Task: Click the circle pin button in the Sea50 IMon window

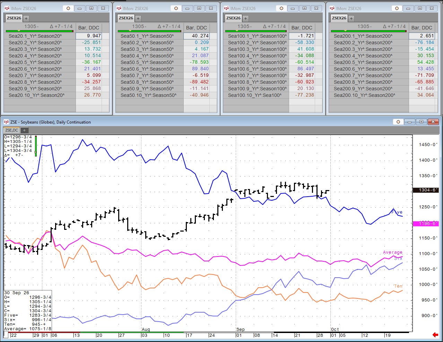Action: click(x=176, y=8)
